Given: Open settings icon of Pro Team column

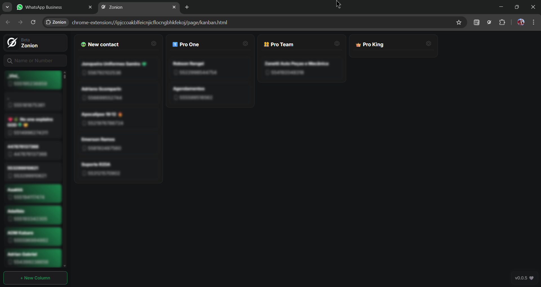Looking at the screenshot, I should click(x=337, y=44).
